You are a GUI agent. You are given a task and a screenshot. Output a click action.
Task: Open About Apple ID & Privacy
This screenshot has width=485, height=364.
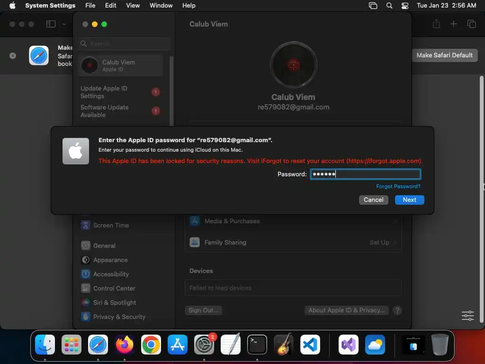(347, 310)
